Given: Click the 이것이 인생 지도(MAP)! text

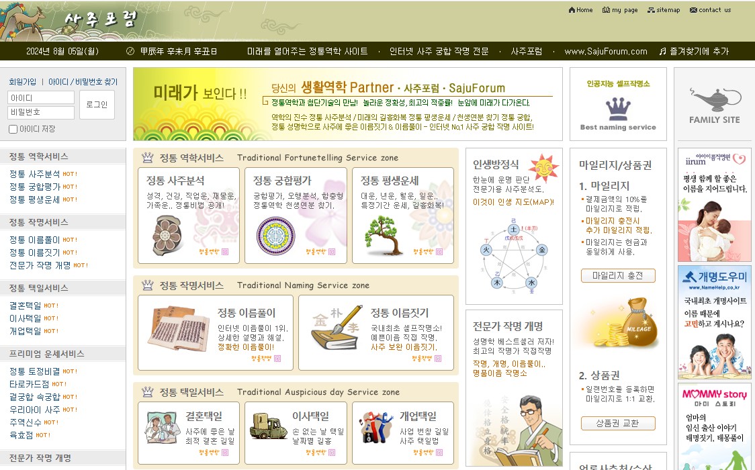Looking at the screenshot, I should 513,202.
